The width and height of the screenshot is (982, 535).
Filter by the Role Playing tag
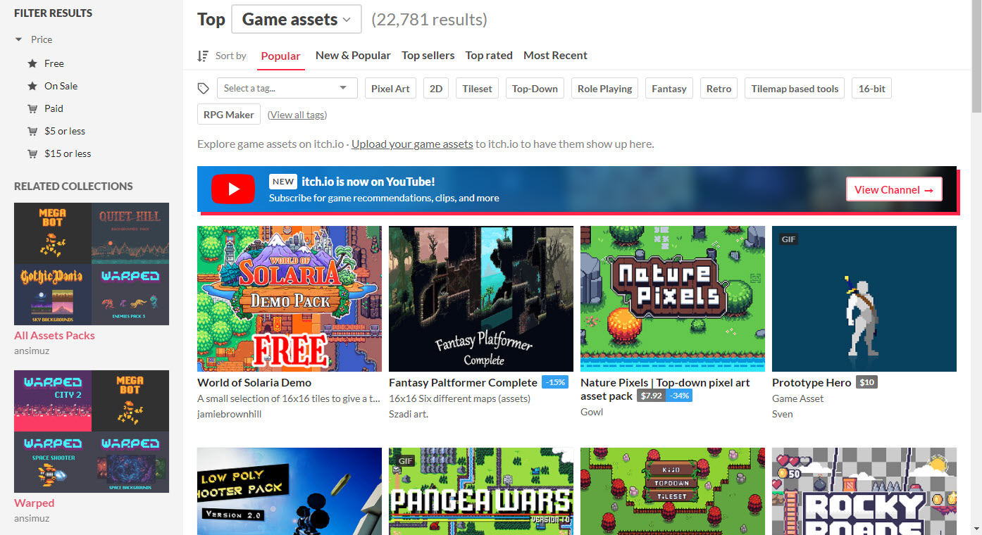(604, 89)
